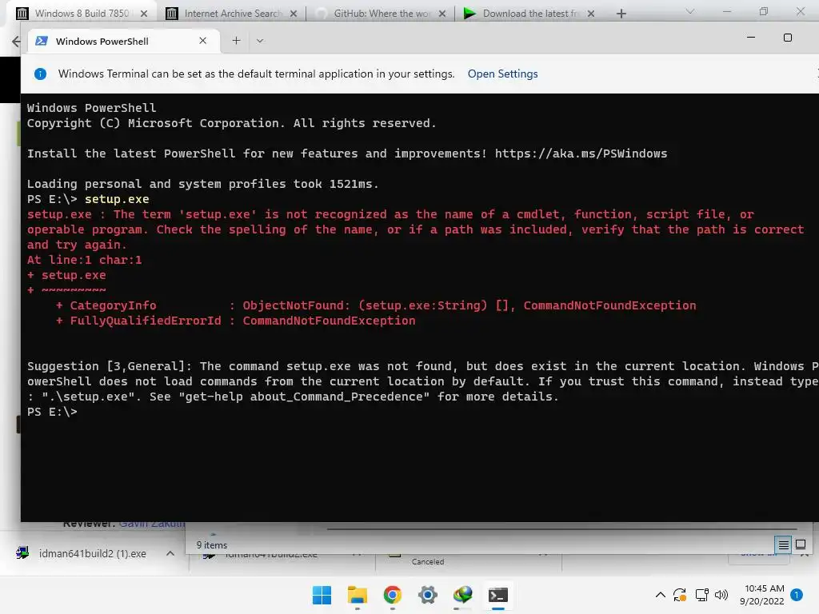Close the Download the latest tab

pyautogui.click(x=591, y=14)
